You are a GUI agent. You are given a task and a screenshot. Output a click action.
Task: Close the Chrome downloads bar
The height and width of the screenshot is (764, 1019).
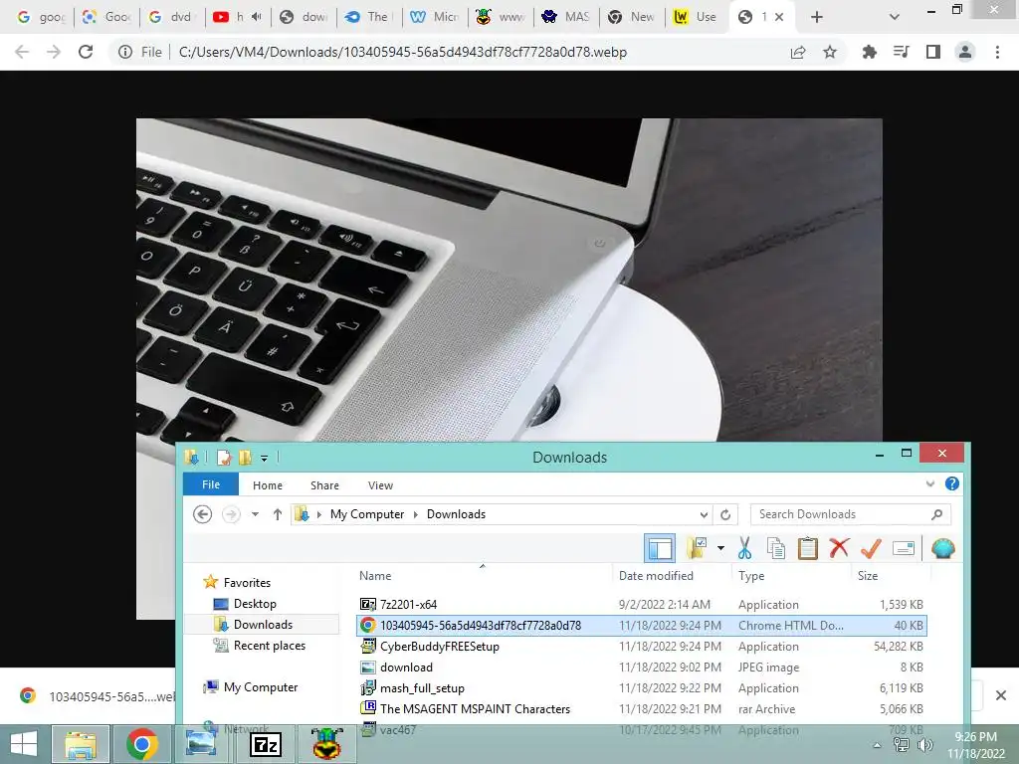(x=1001, y=695)
